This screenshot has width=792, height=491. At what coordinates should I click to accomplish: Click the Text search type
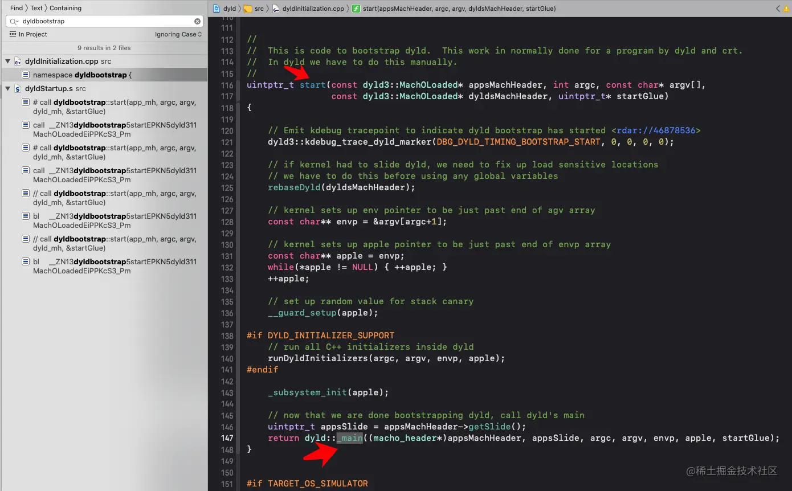coord(36,8)
